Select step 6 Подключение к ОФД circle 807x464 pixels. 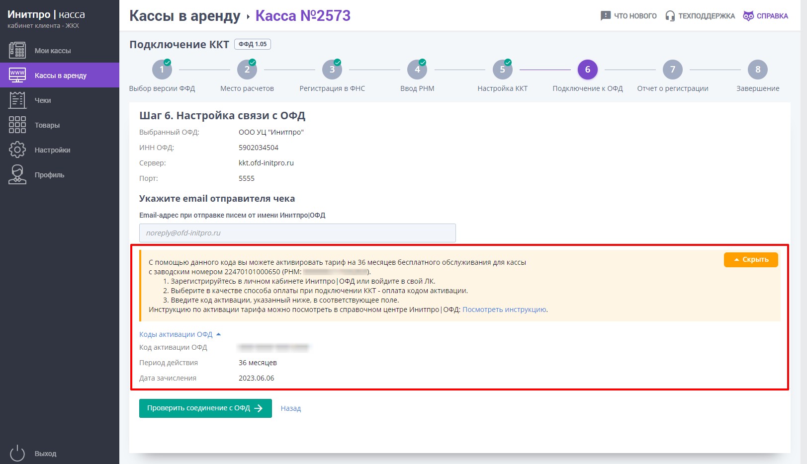(x=588, y=69)
